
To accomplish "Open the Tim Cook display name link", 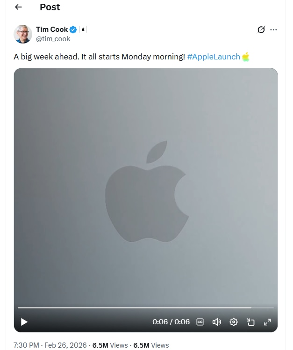I will (51, 29).
